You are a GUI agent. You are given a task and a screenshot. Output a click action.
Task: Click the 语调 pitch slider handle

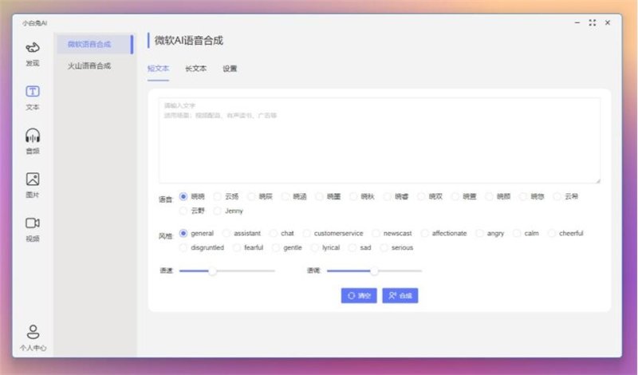pos(374,270)
